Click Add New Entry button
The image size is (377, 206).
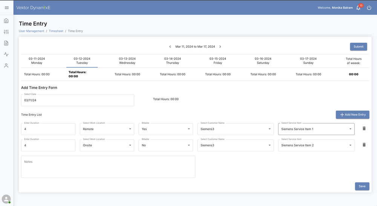(x=352, y=115)
